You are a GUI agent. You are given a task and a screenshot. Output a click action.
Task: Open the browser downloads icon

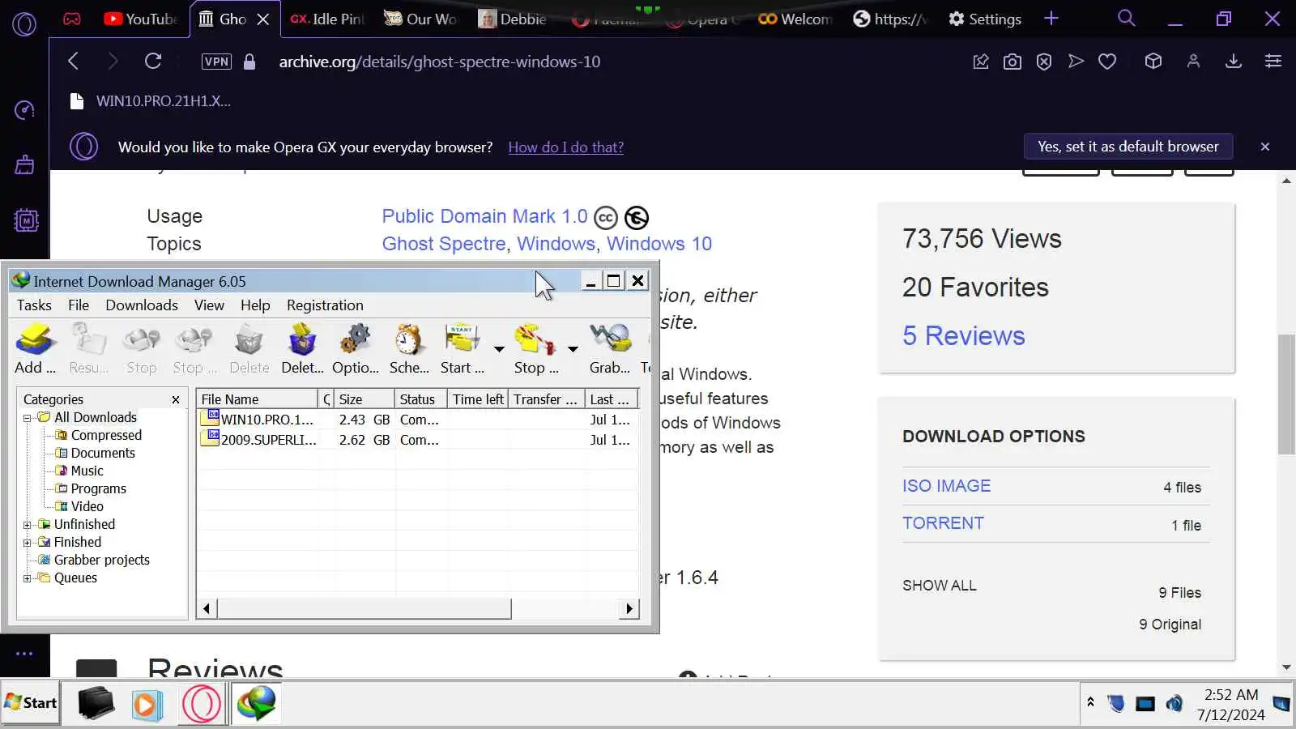point(1234,61)
